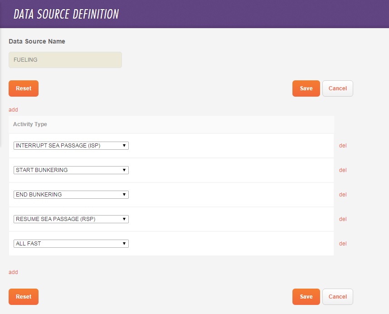Cancel the data source definition at top
389x314 pixels.
(x=337, y=88)
